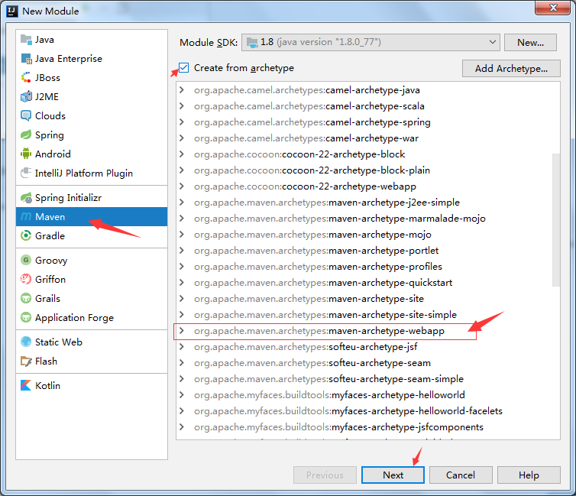This screenshot has height=496, width=576.
Task: Expand maven-archetype-j2ee-simple node
Action: coord(182,202)
